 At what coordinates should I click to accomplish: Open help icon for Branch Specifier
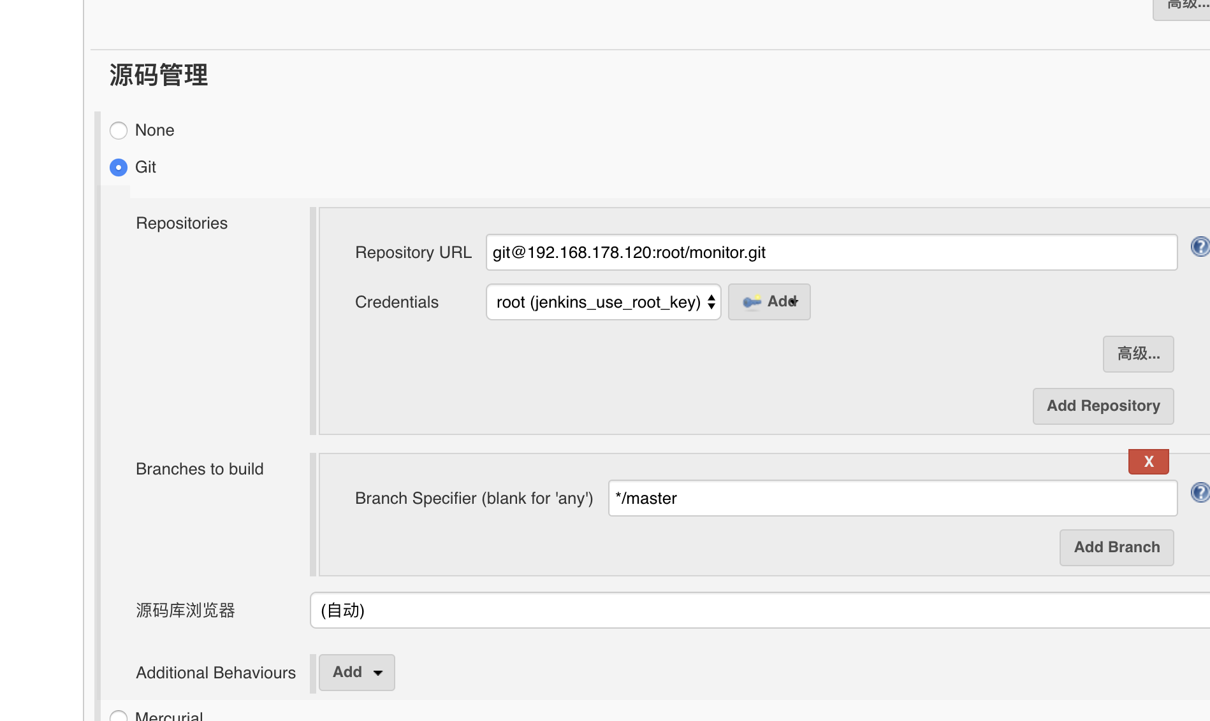1200,492
